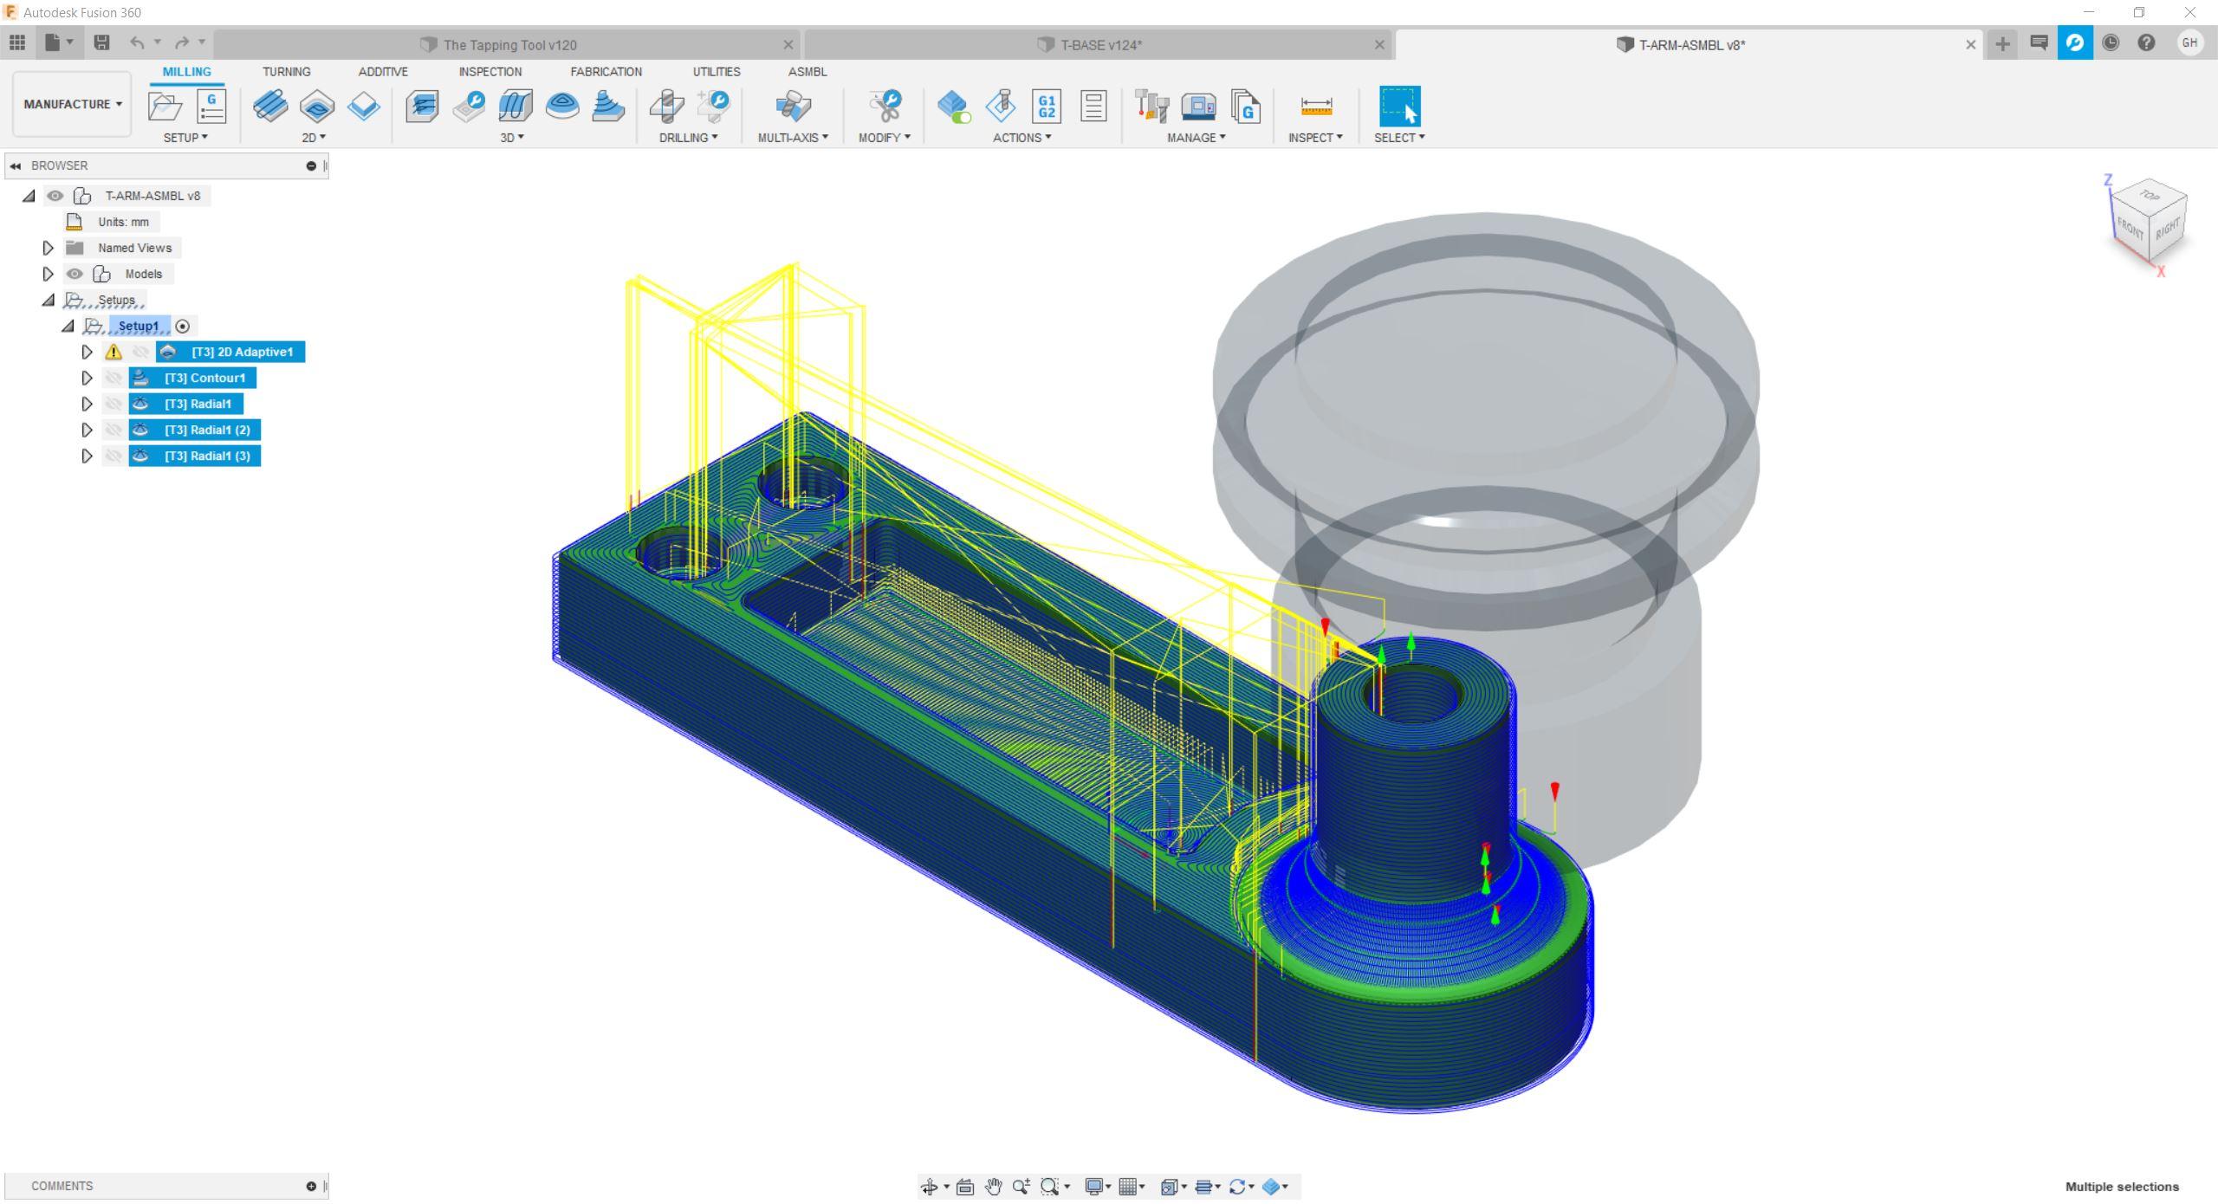Switch to the TURNING tab
The height and width of the screenshot is (1204, 2218).
[286, 72]
